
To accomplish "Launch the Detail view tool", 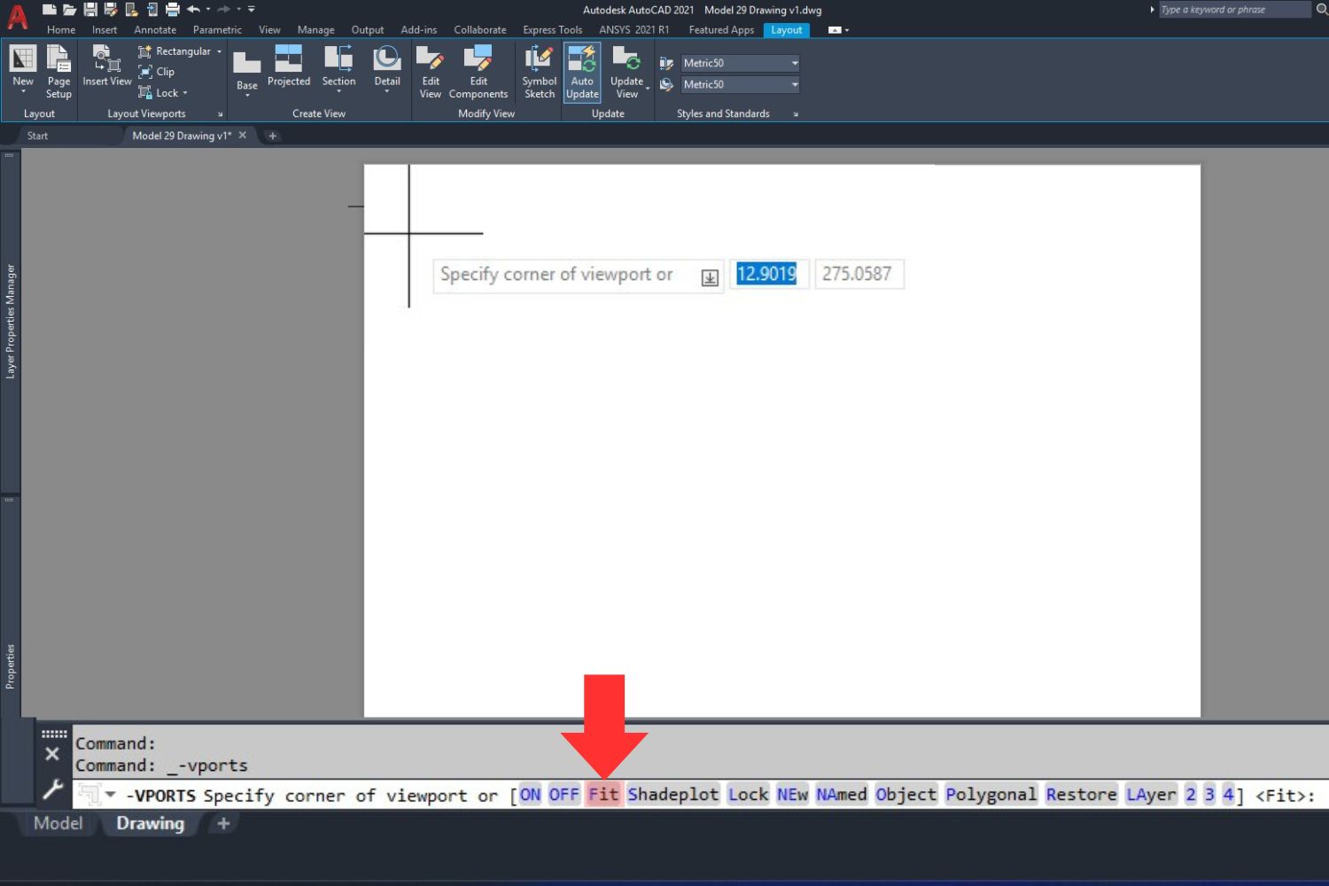I will pos(386,71).
